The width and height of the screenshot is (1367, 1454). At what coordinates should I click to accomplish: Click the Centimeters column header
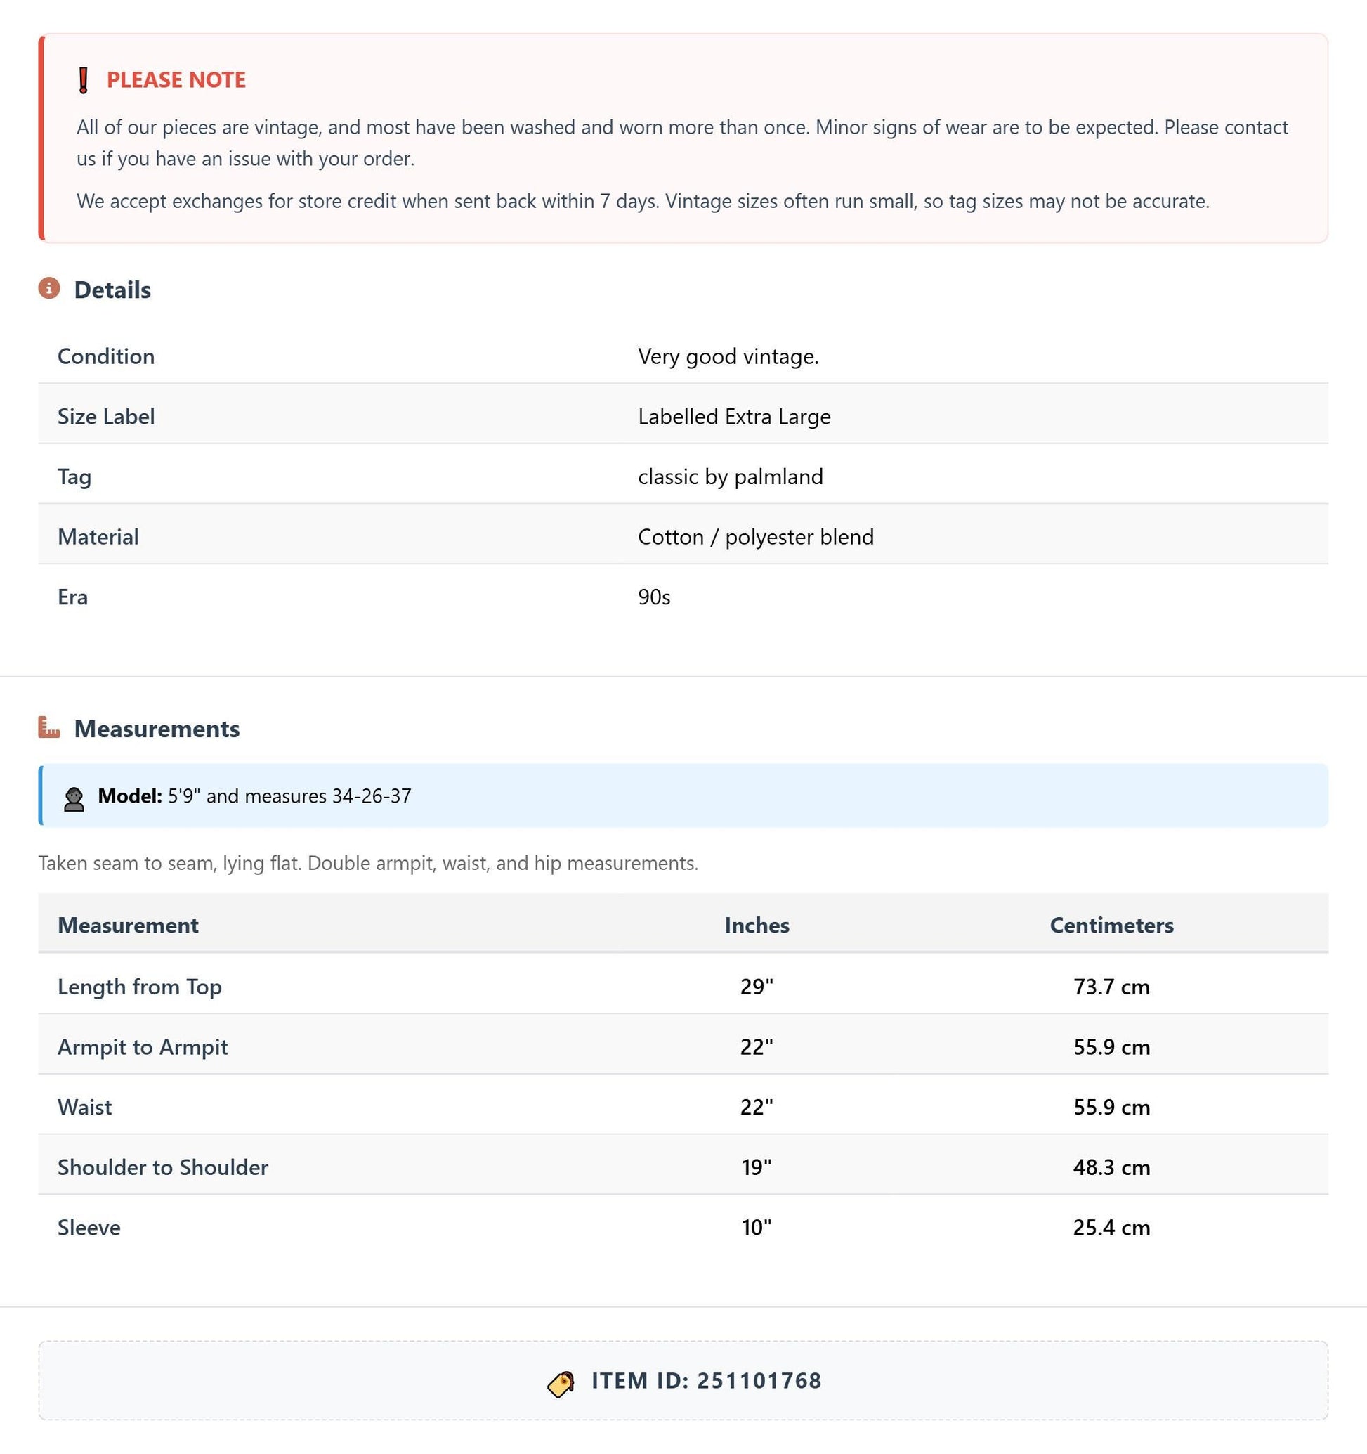1111,926
